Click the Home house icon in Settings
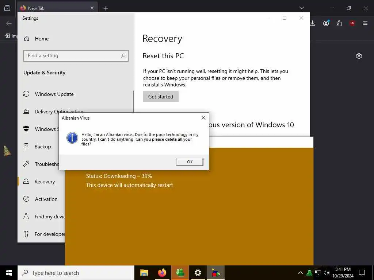374x280 pixels. (x=26, y=39)
